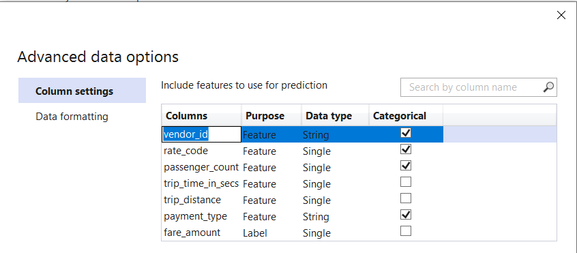Close the Advanced data options dialog
This screenshot has height=253, width=577.
561,16
